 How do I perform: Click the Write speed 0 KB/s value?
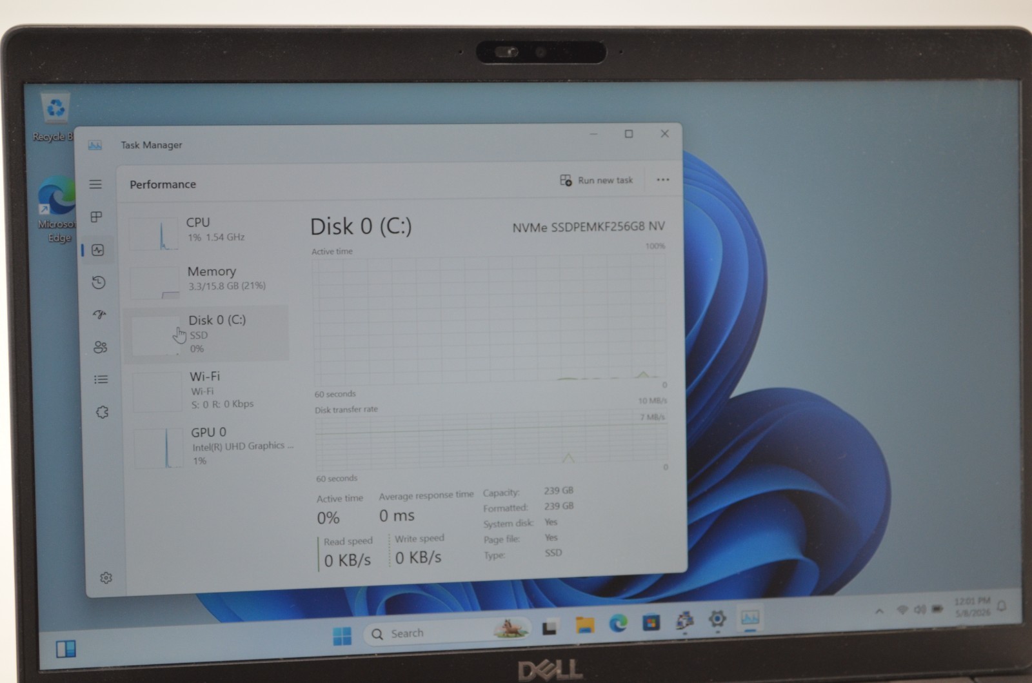[419, 558]
